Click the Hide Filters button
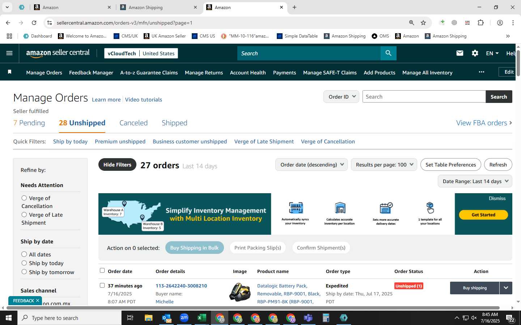Screen dimensions: 521x325 tap(117, 165)
